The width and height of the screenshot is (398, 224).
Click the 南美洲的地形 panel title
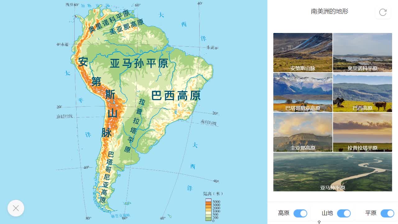click(x=330, y=12)
